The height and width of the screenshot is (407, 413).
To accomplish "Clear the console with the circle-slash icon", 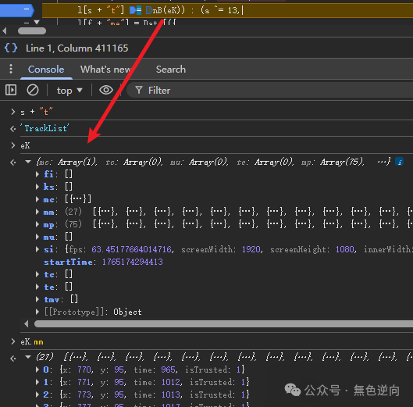I will point(33,90).
